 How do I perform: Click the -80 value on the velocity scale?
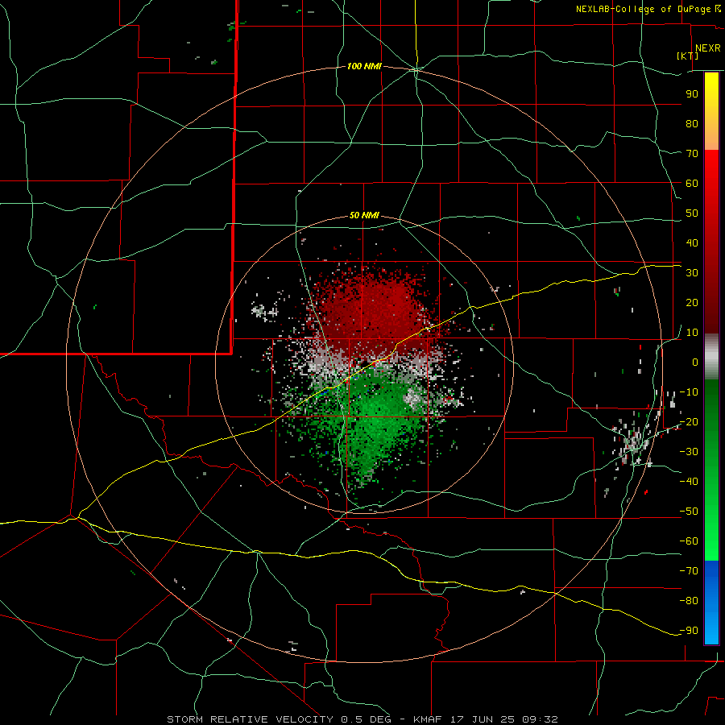point(689,601)
